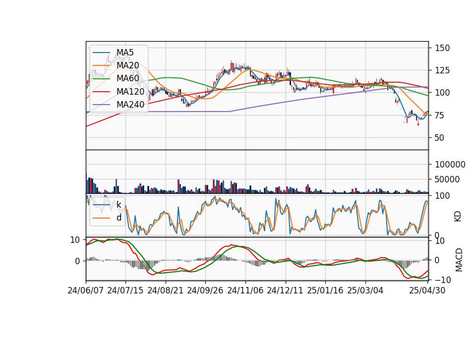Click the MACD axis title

pos(459,260)
